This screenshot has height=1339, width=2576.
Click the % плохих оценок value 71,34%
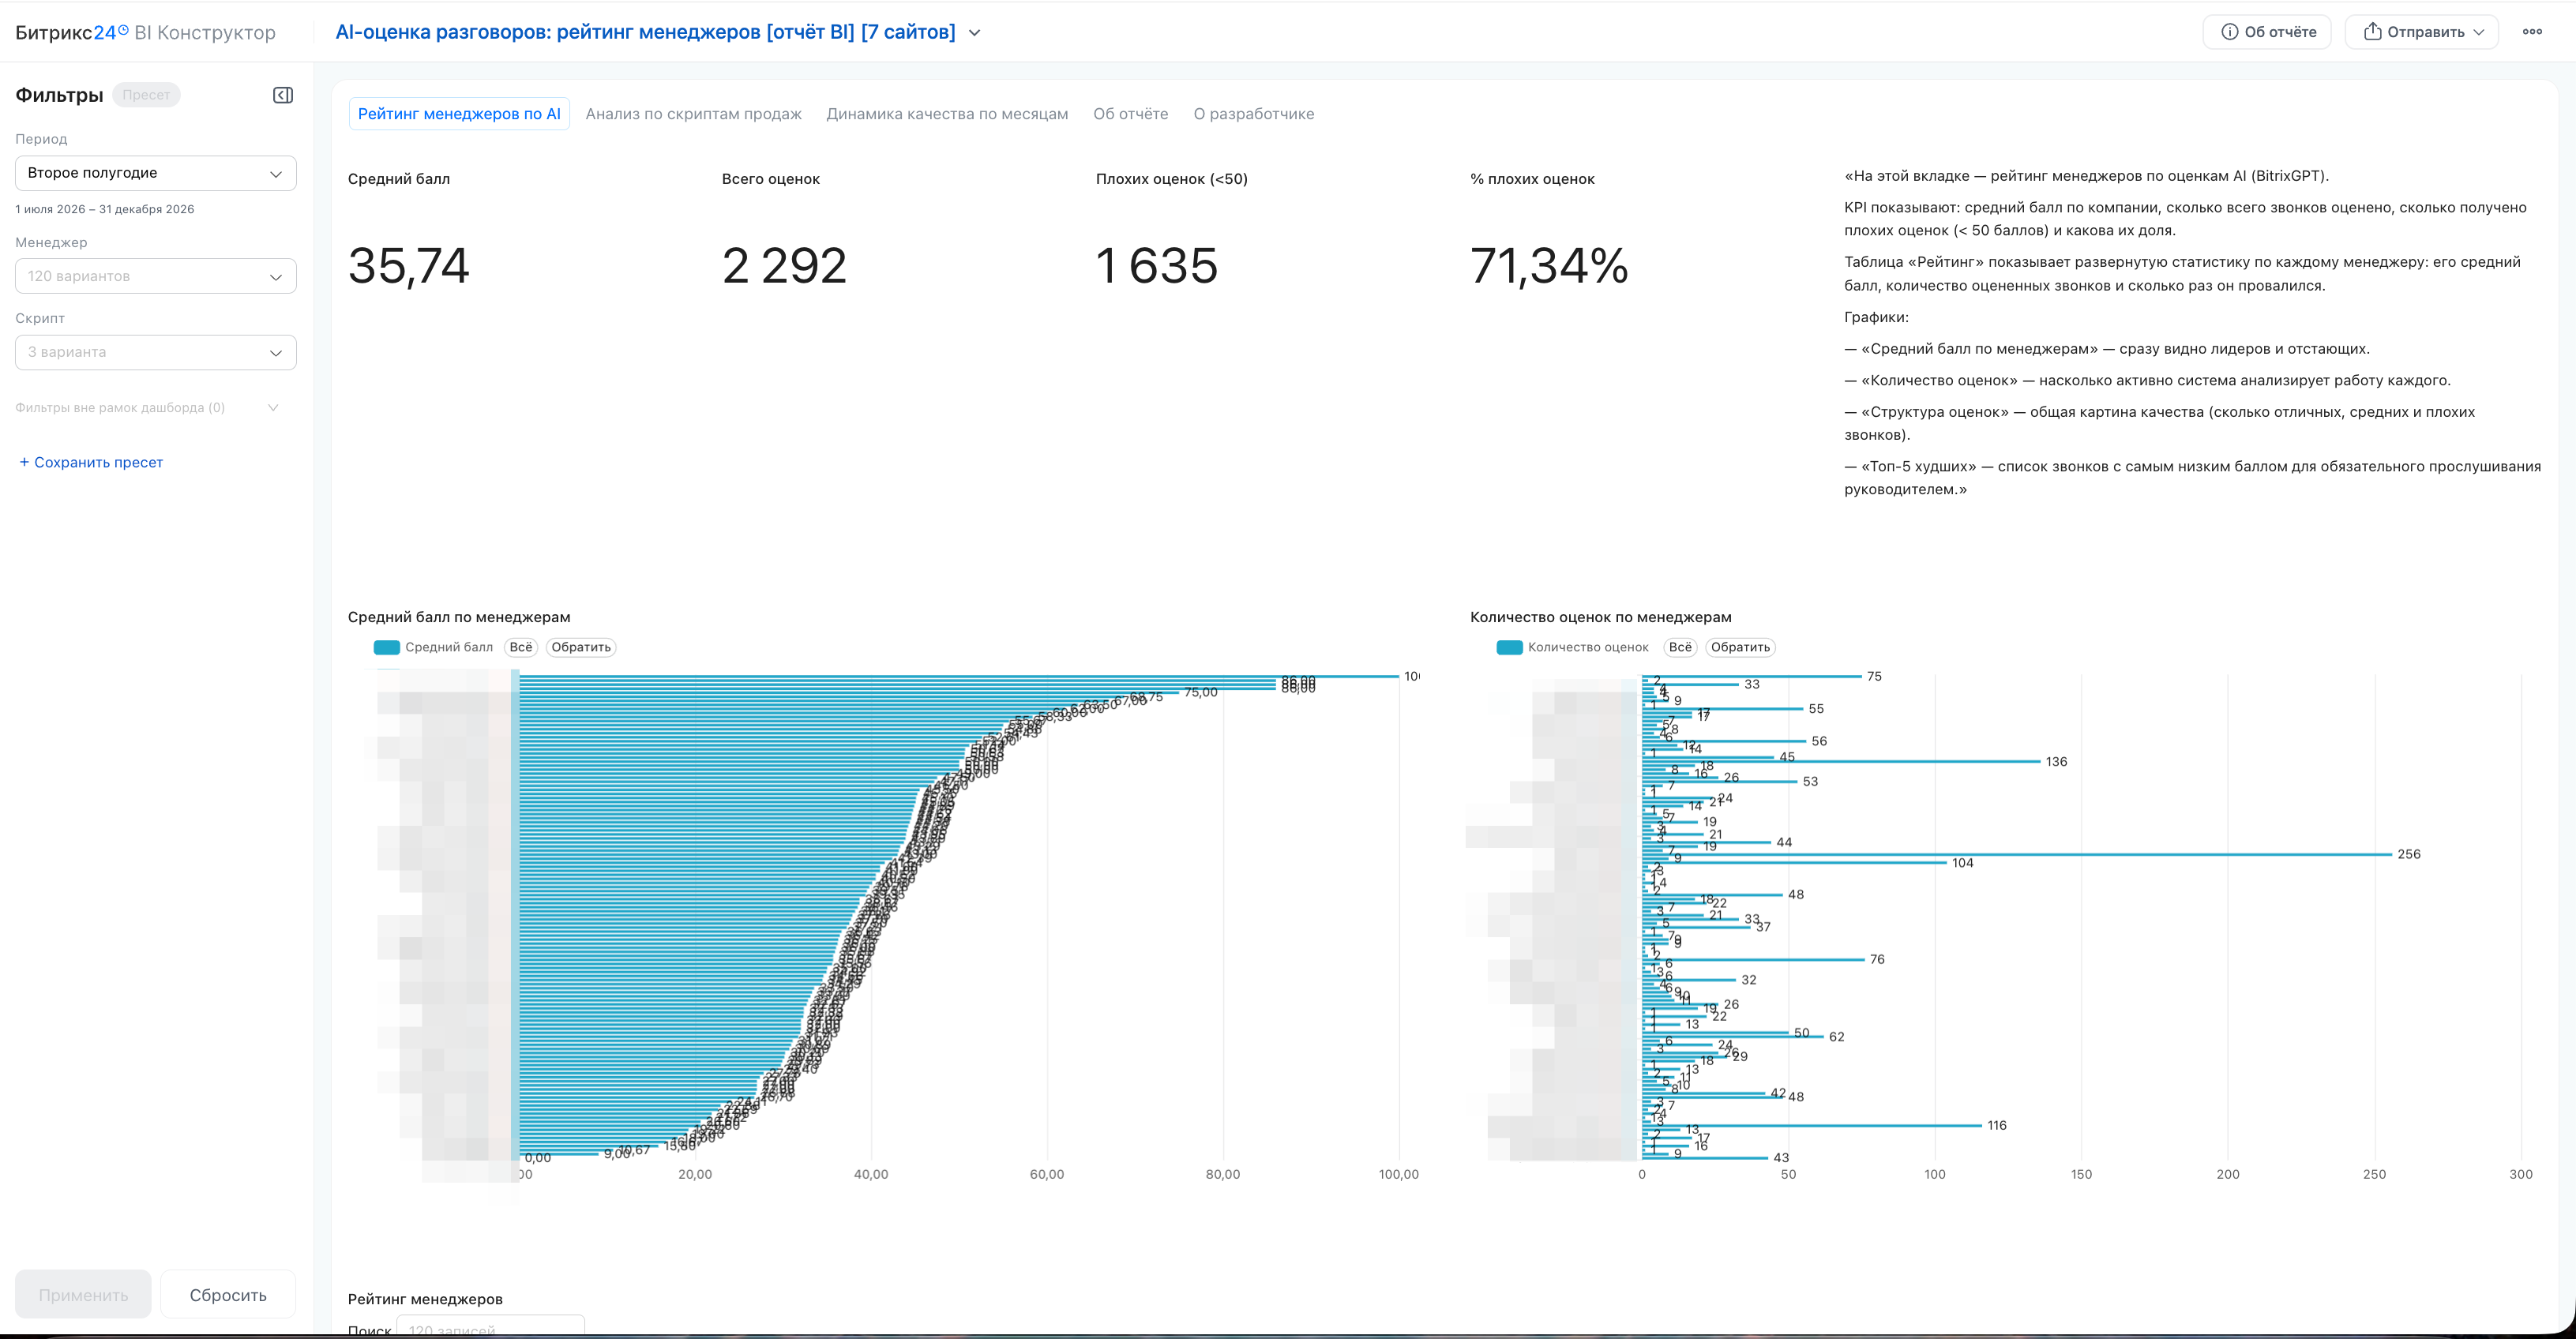coord(1549,266)
